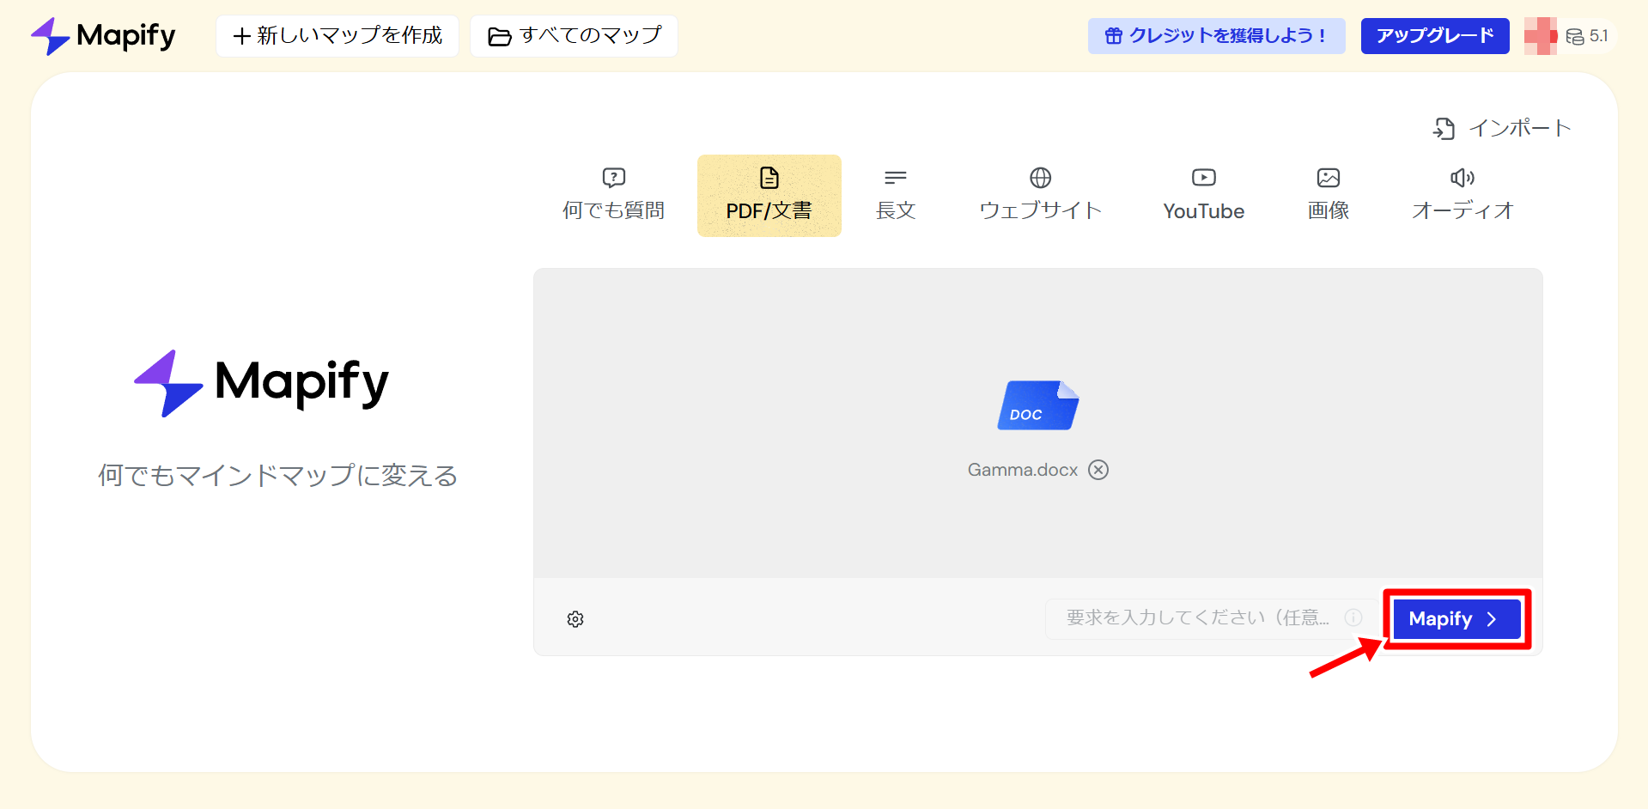Click the アップグレード button

click(x=1435, y=36)
